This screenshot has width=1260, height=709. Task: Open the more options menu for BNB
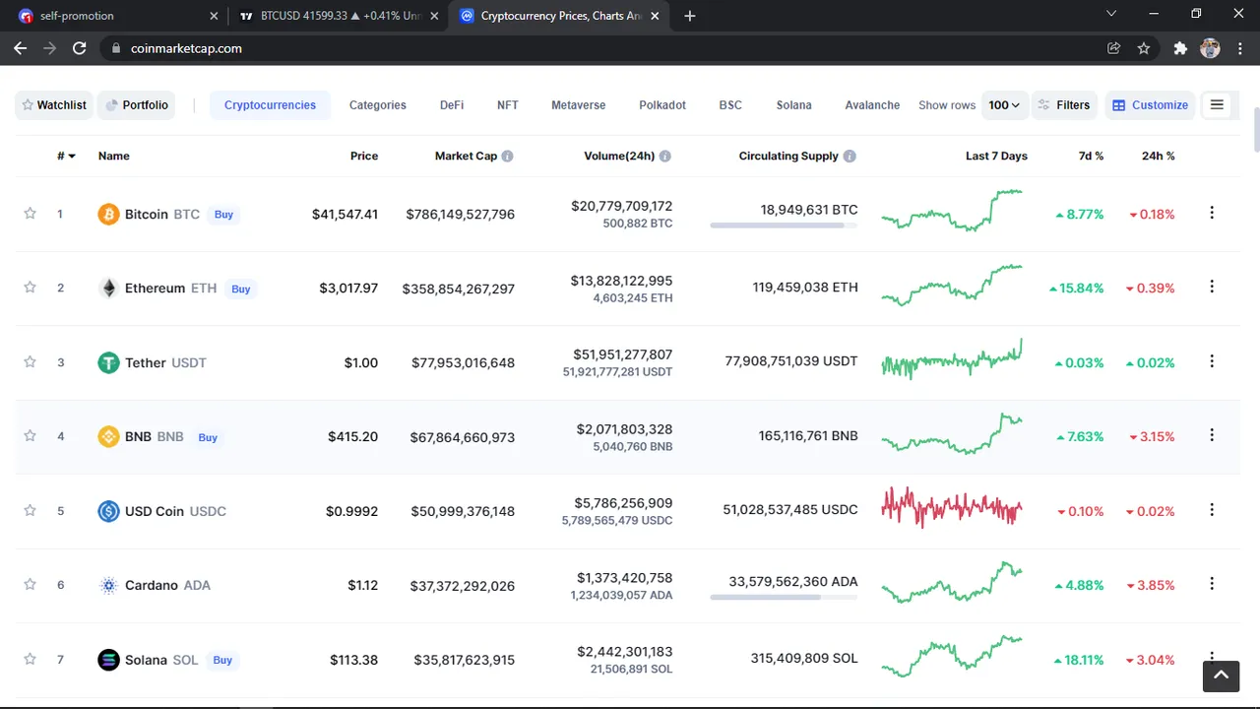point(1212,435)
